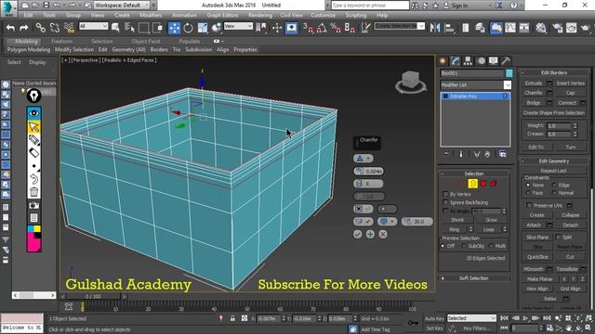
Task: Activate the Select and Link tool
Action: coord(41,27)
